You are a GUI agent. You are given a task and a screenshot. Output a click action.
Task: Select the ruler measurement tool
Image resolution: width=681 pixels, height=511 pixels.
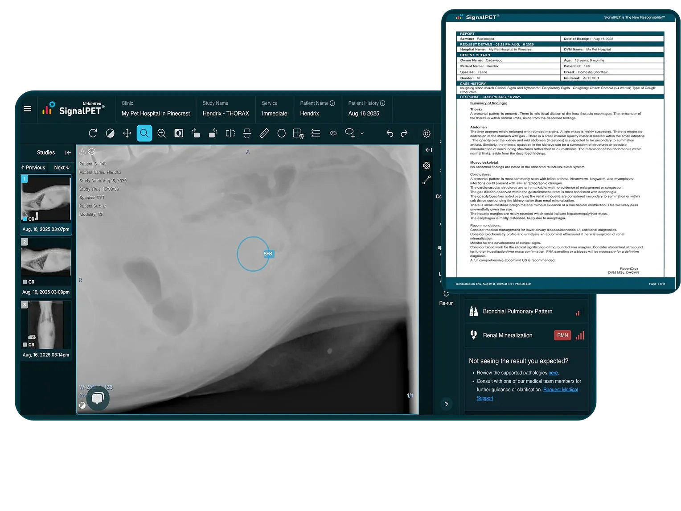(x=264, y=133)
